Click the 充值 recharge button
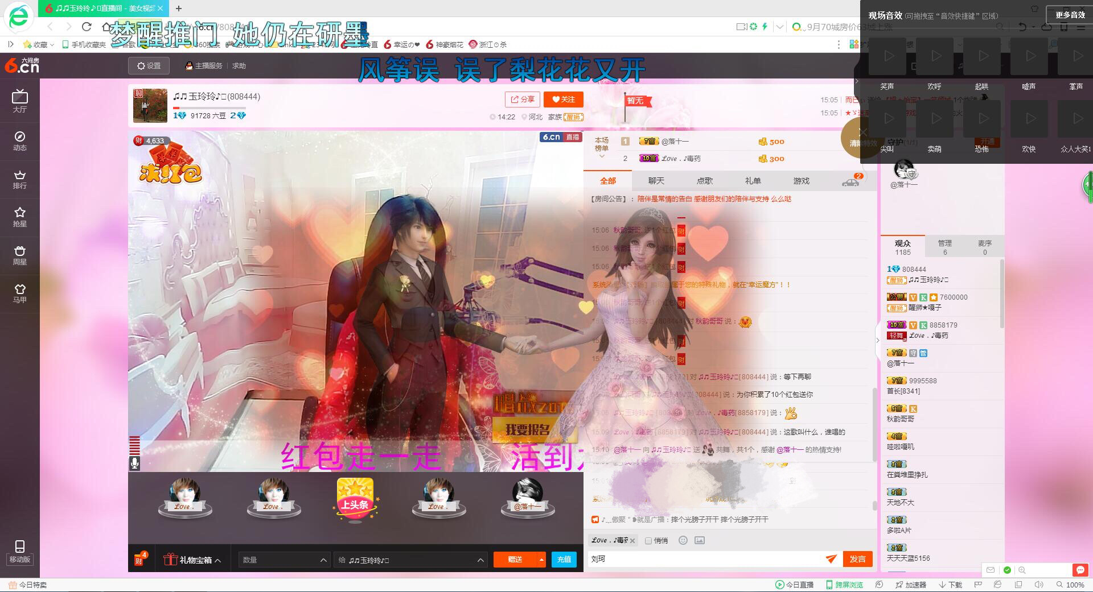The image size is (1093, 592). 564,560
